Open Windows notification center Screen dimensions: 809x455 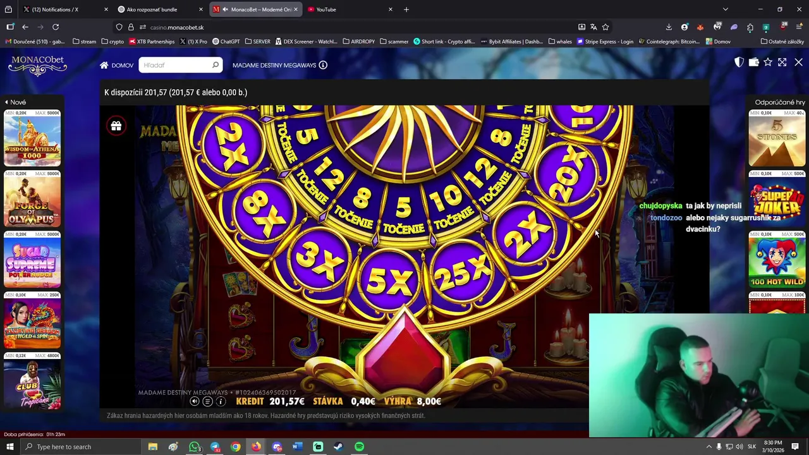[x=795, y=447]
